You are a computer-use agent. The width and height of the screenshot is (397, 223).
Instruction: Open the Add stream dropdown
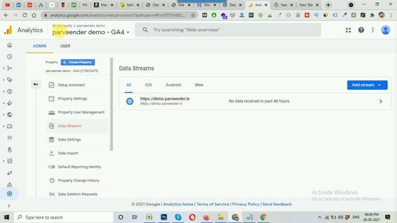pyautogui.click(x=367, y=85)
